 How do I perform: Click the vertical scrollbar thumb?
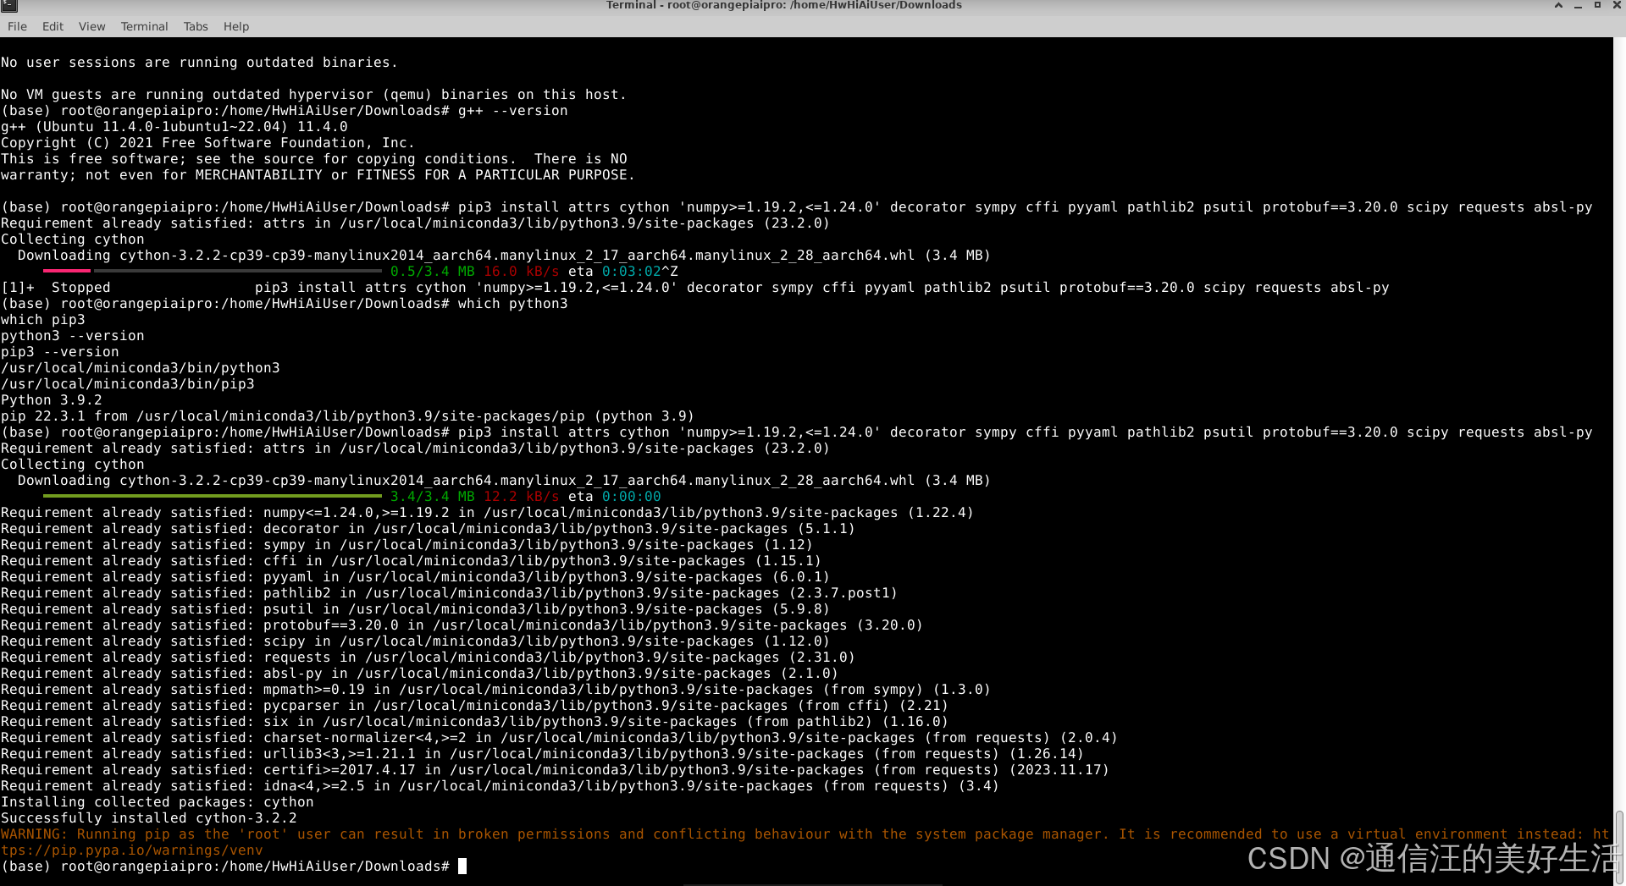pyautogui.click(x=1619, y=846)
